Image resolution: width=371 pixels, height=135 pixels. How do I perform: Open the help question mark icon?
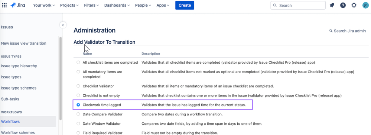pyautogui.click(x=343, y=5)
